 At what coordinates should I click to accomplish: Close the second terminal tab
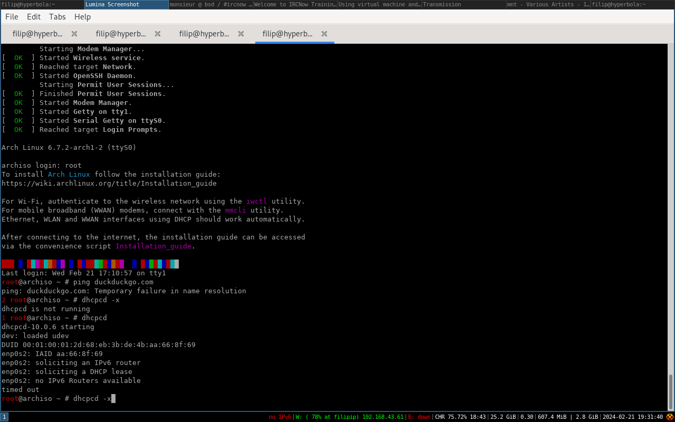[158, 34]
